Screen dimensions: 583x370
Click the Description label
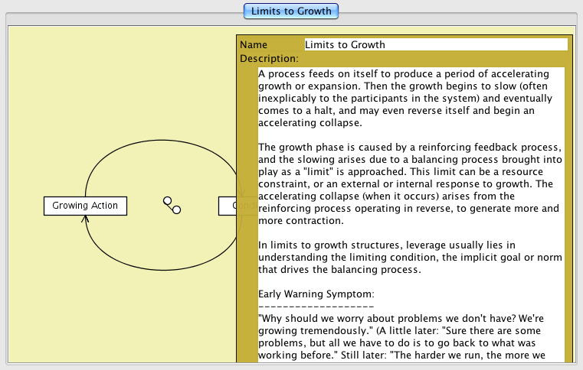[x=269, y=58]
